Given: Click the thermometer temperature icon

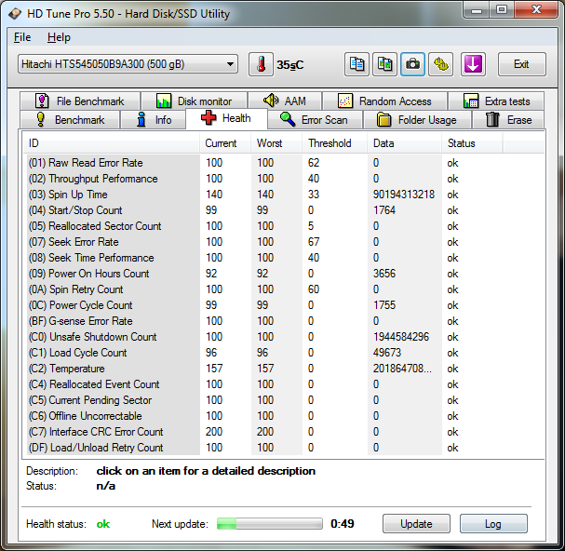Looking at the screenshot, I should pos(261,64).
